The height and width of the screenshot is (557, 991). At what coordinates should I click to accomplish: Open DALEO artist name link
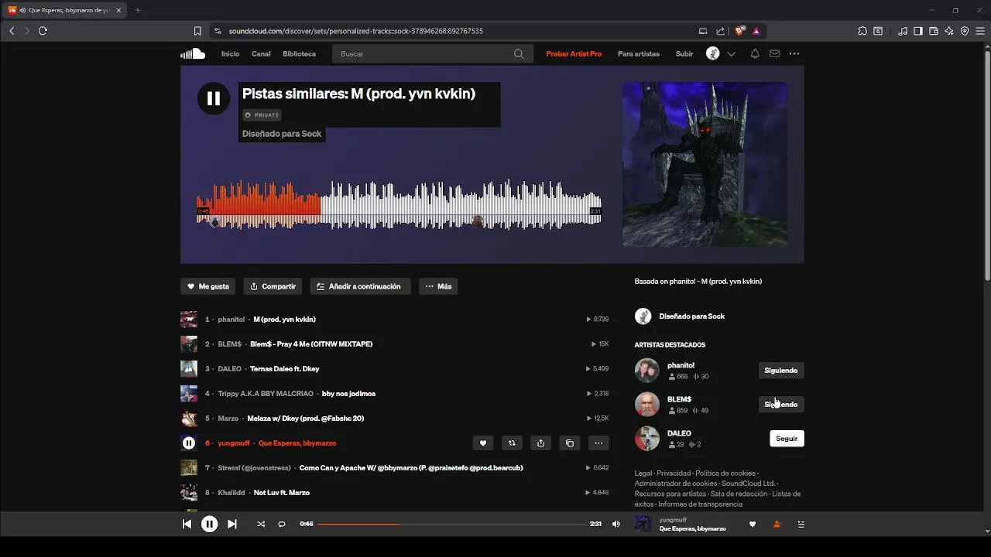point(679,433)
